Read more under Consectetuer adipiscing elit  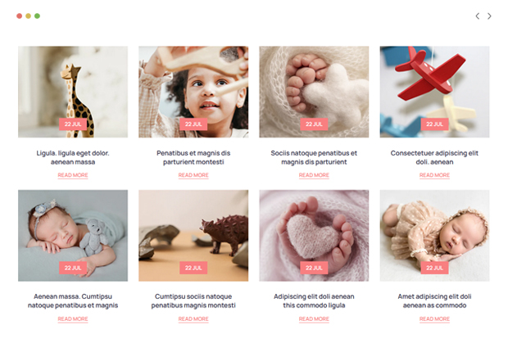pos(434,175)
